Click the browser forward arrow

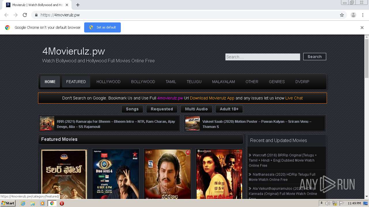pyautogui.click(x=16, y=15)
